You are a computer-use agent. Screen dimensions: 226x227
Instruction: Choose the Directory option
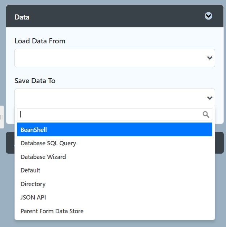[x=33, y=184]
